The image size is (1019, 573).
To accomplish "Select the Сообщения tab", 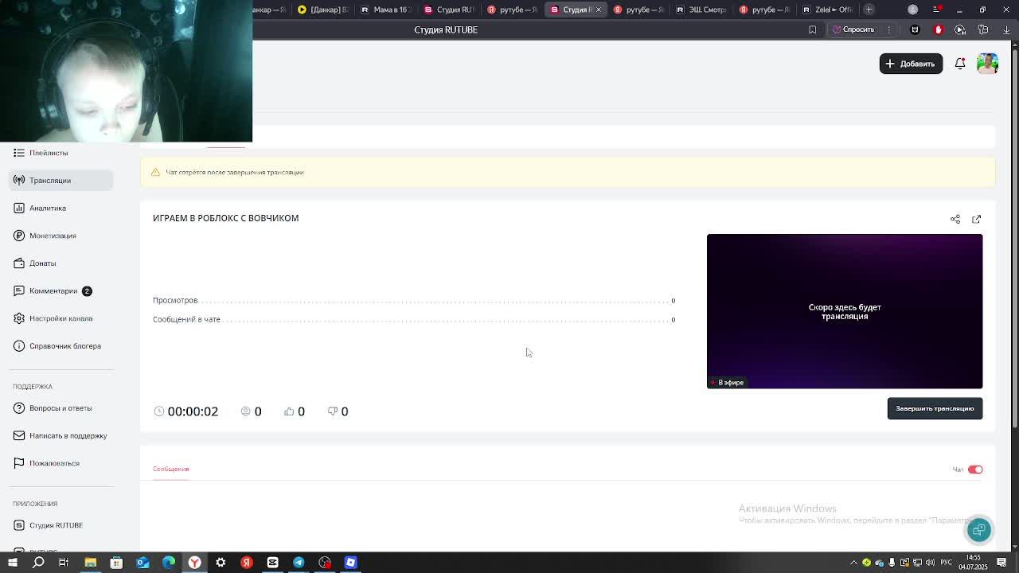I will tap(170, 469).
